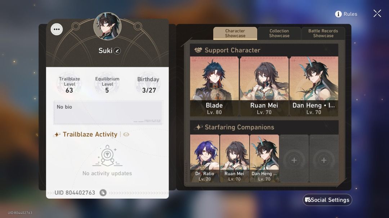The image size is (389, 218).
Task: Open Social Settings
Action: click(327, 200)
